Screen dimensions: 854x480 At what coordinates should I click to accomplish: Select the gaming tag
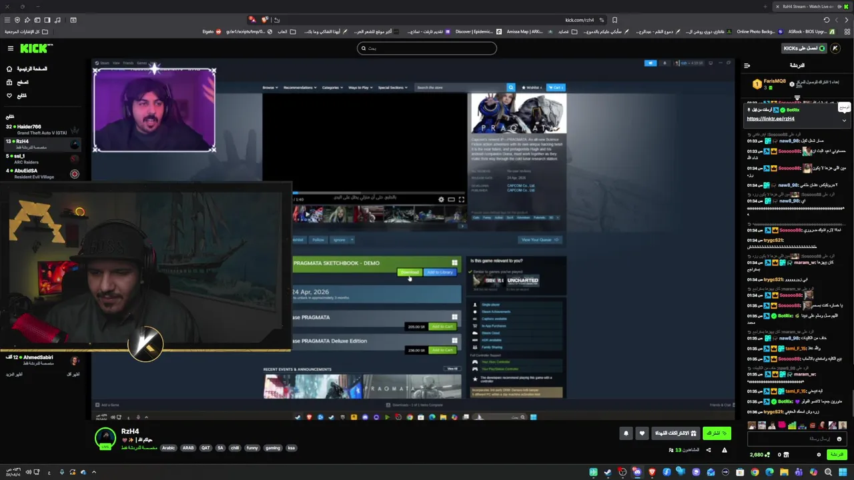(272, 448)
